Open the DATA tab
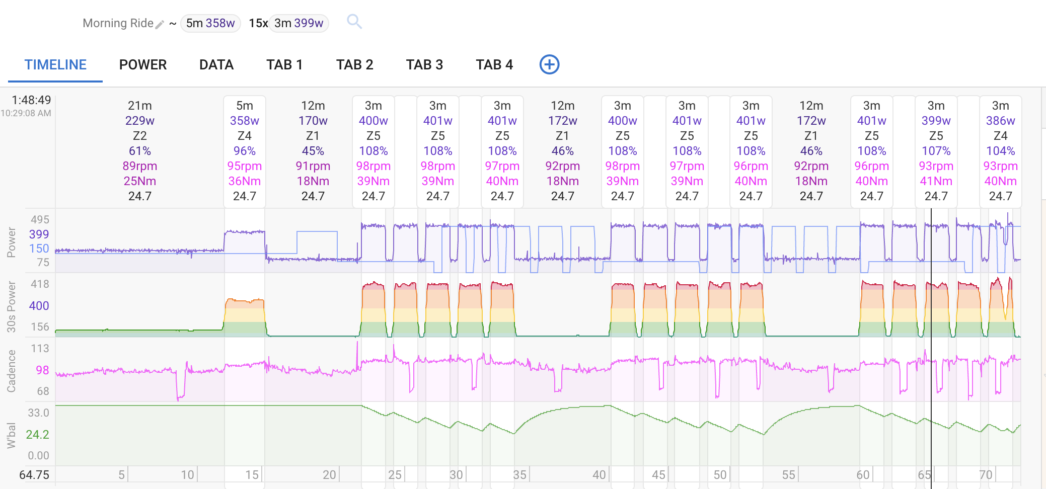The image size is (1046, 489). (x=216, y=64)
